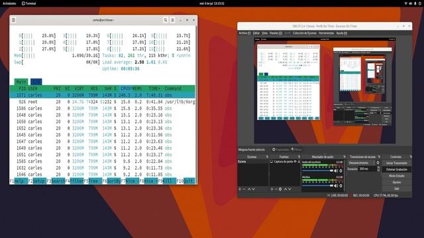This screenshot has width=424, height=238.
Task: Toggle Modo Estudio in OBS controls
Action: pos(397,176)
